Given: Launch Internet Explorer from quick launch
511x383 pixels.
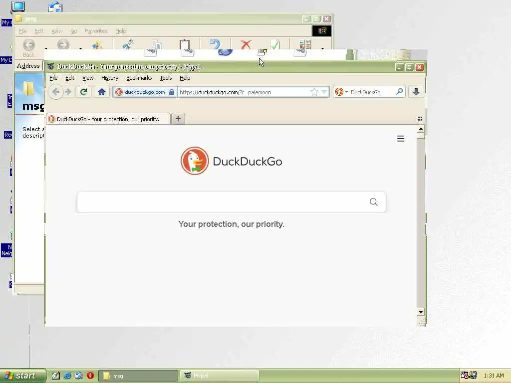Looking at the screenshot, I should click(x=67, y=376).
